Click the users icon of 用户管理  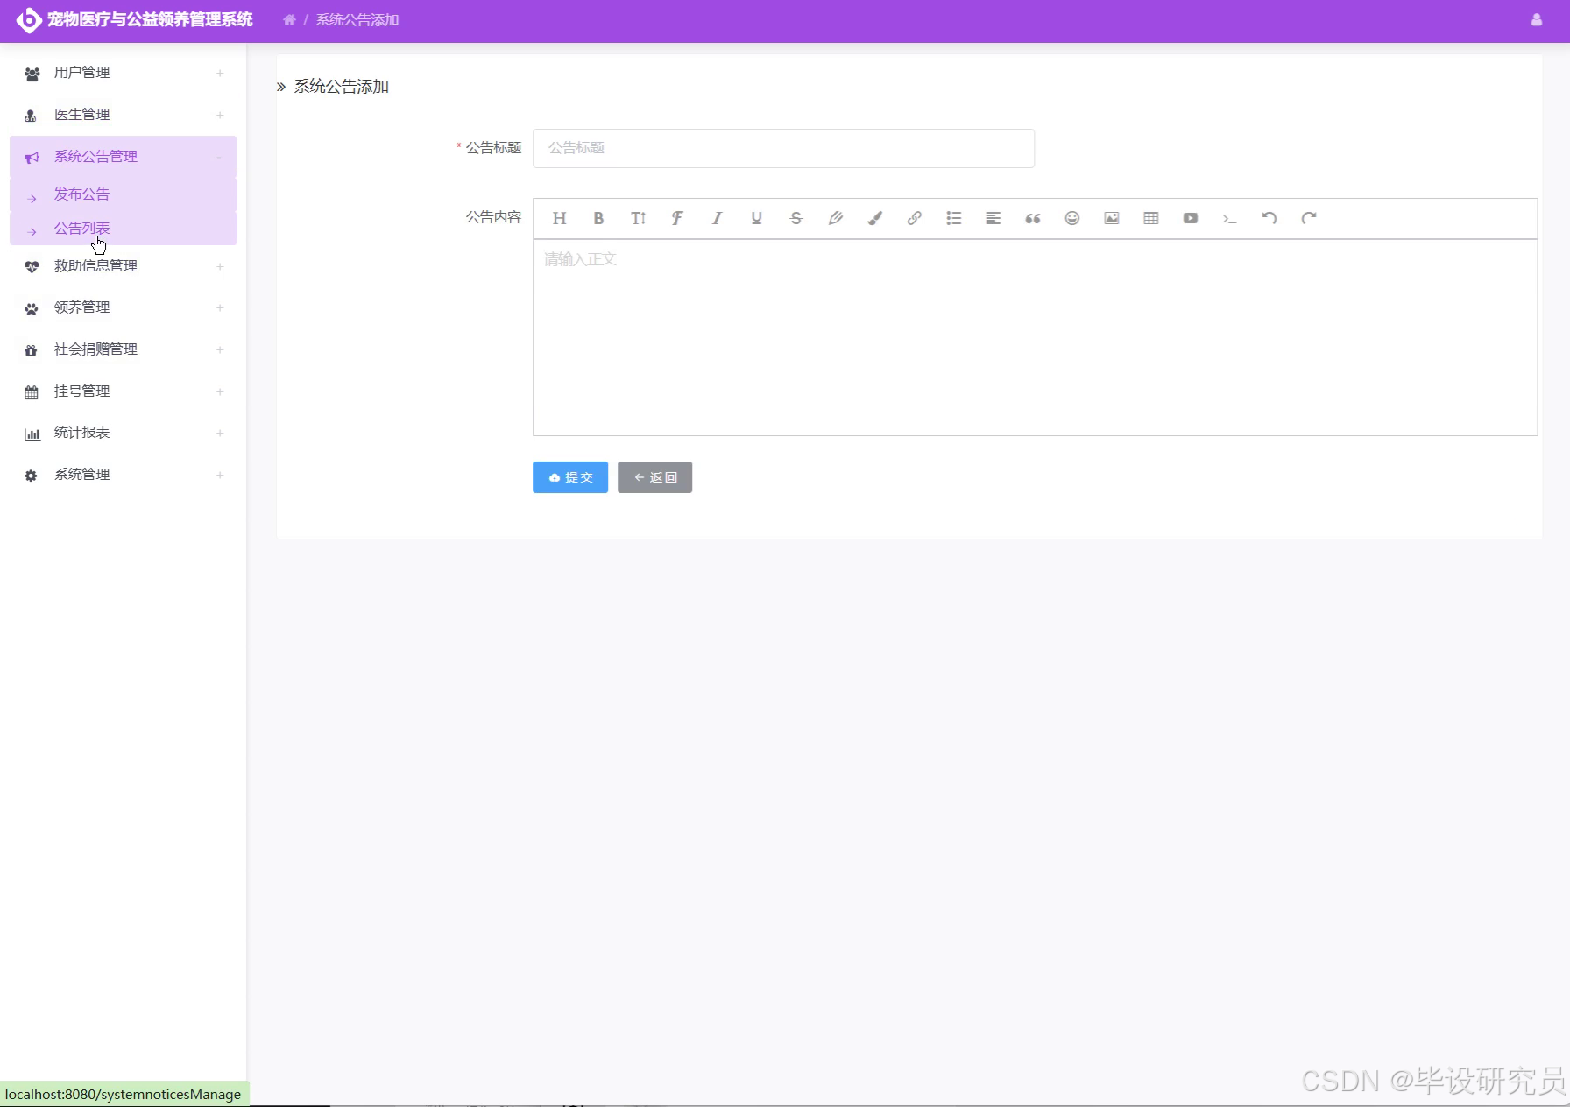click(x=32, y=74)
